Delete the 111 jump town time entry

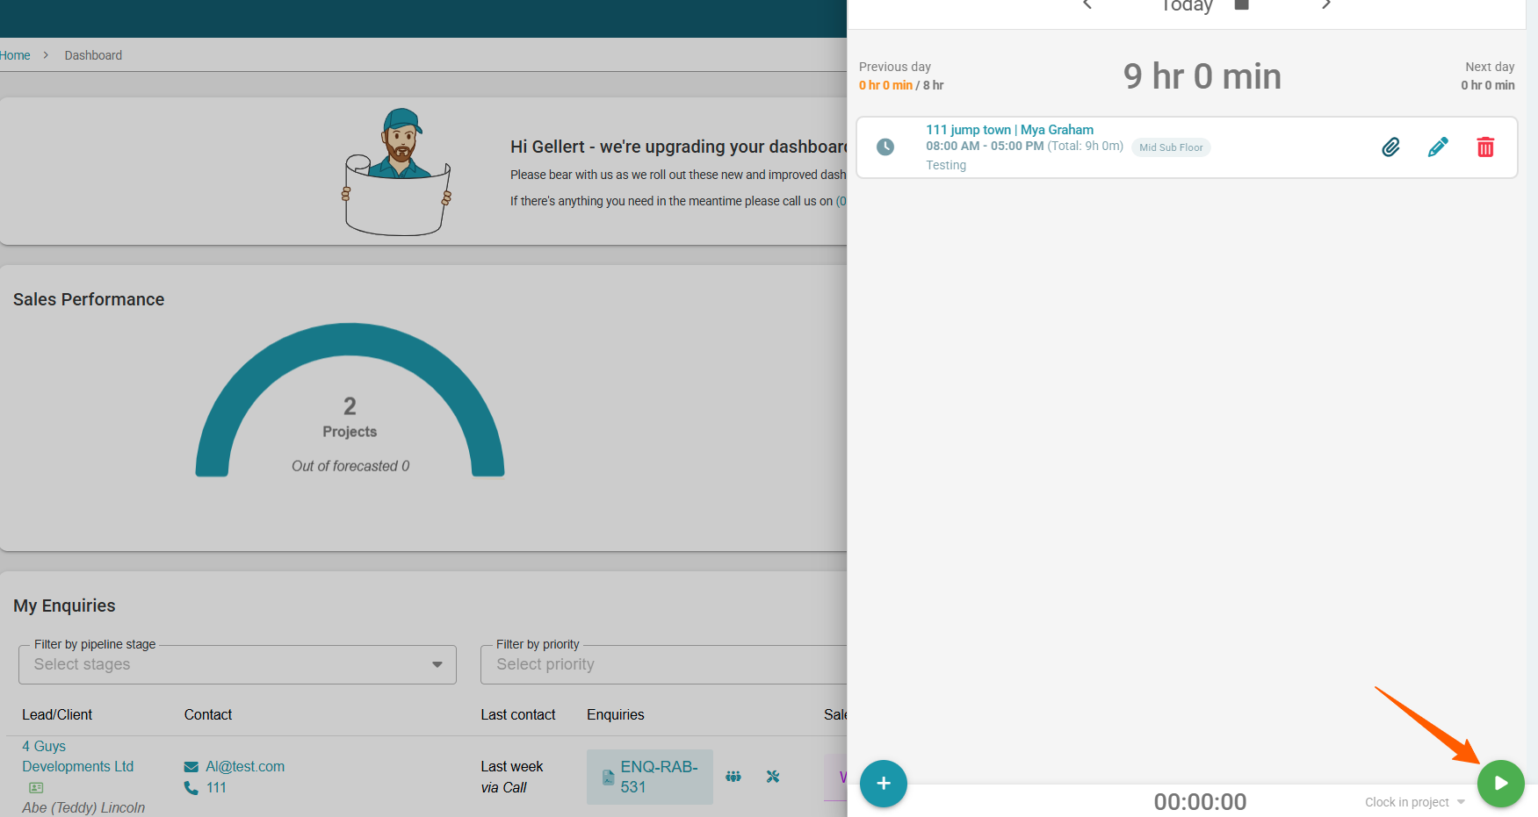coord(1485,147)
